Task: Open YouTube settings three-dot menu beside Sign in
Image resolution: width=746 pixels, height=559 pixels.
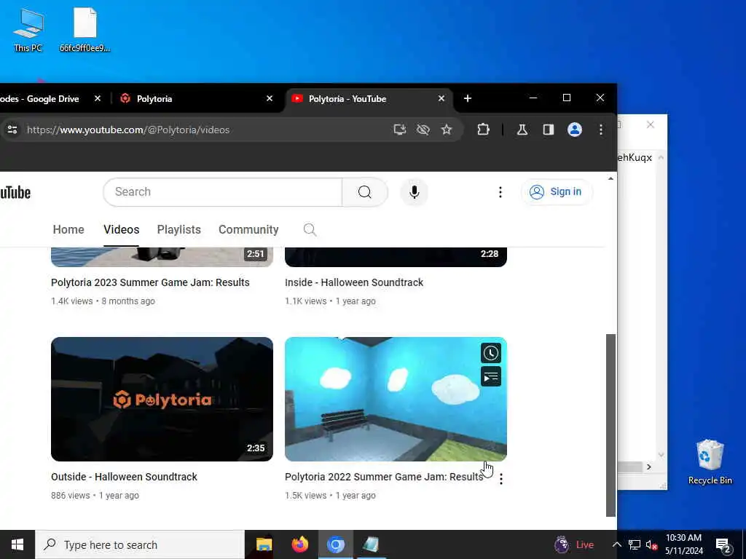Action: (x=500, y=192)
